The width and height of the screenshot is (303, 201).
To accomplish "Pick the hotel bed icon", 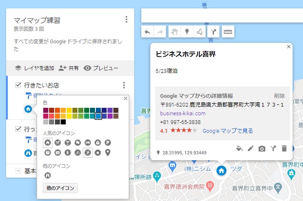I will tap(88, 143).
